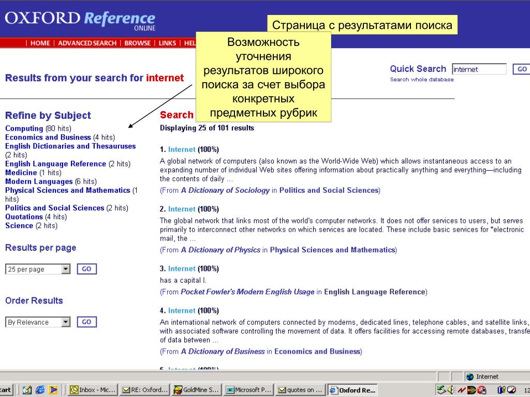
Task: Open BROWSE in the navigation bar
Action: click(x=137, y=43)
